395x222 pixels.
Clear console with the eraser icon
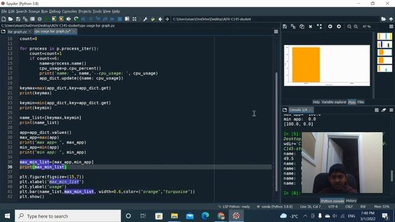(x=384, y=110)
